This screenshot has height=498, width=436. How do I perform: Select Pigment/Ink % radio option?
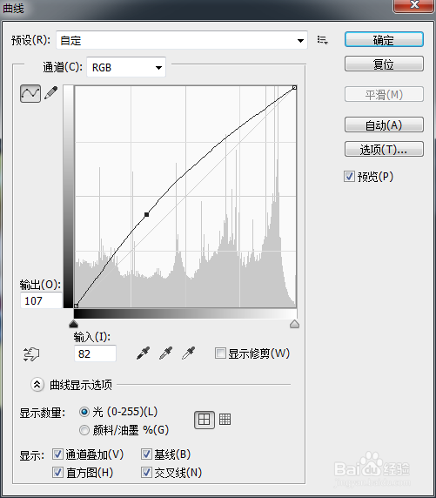tap(84, 430)
